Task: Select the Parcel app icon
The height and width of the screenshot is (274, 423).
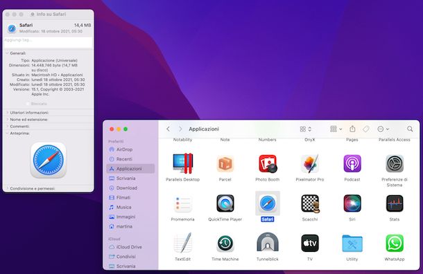Action: [225, 163]
